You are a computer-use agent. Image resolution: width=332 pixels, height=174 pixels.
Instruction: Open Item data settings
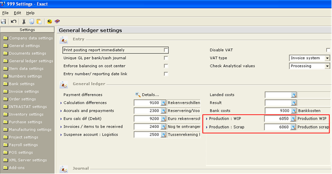click(x=23, y=69)
